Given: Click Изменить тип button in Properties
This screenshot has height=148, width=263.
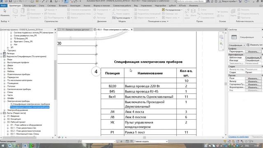Looking at the screenshot, I should [255, 45].
